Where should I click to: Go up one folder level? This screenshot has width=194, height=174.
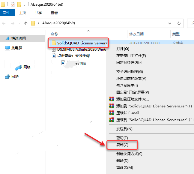click(x=26, y=23)
